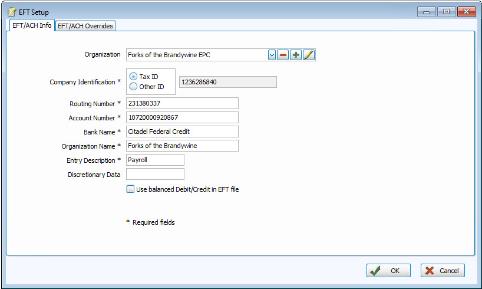Enable Use balanced Debit/Credit in EFT file

pos(130,189)
